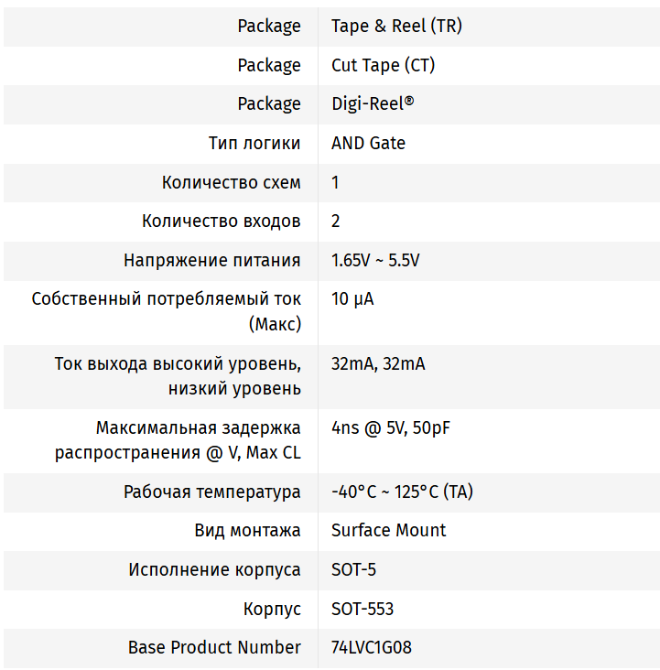660x670 pixels.
Task: Click the 'Рабочая температура' label
Action: [211, 492]
